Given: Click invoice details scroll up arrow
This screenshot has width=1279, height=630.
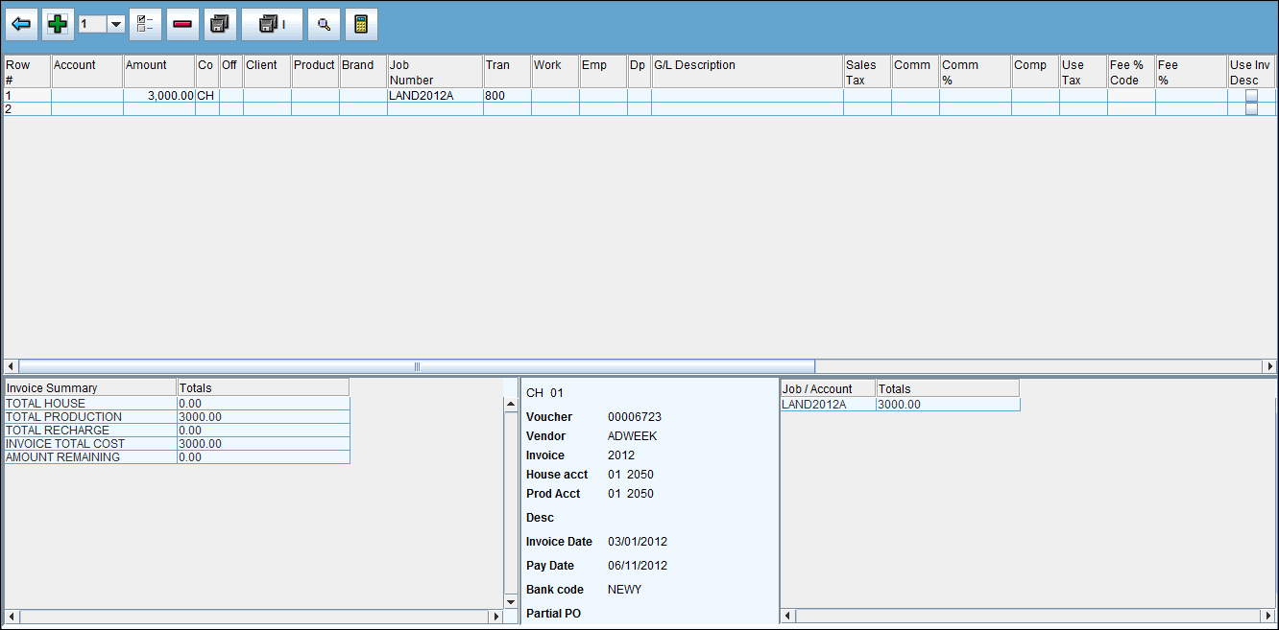Looking at the screenshot, I should pos(511,405).
